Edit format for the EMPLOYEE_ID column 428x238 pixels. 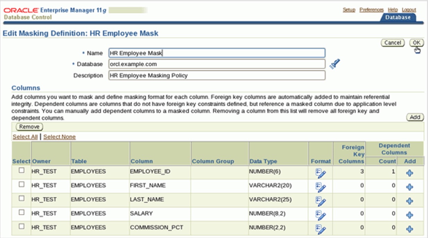[321, 173]
